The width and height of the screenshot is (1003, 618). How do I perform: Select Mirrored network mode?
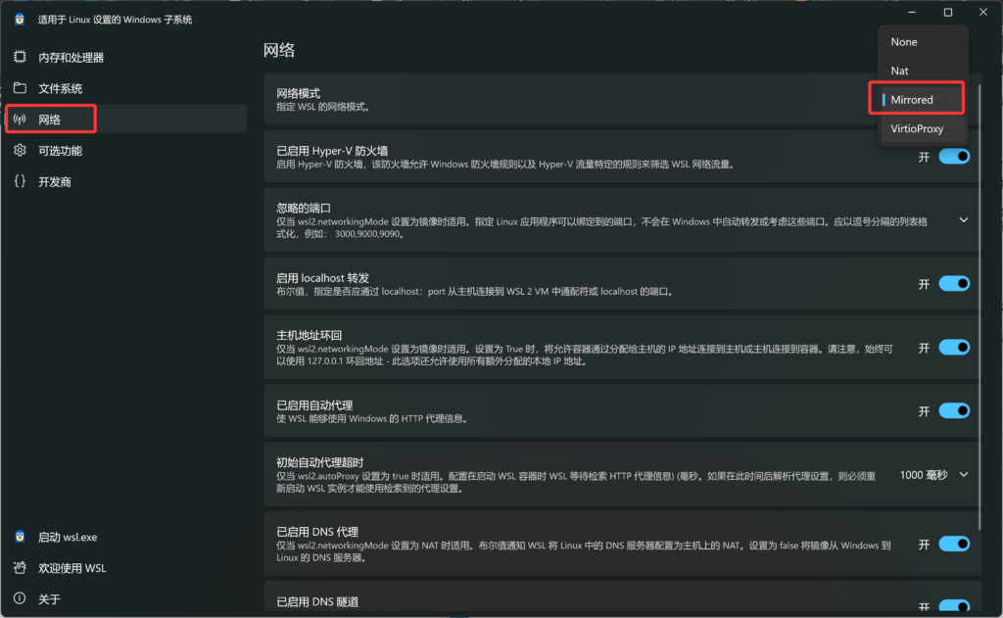915,99
